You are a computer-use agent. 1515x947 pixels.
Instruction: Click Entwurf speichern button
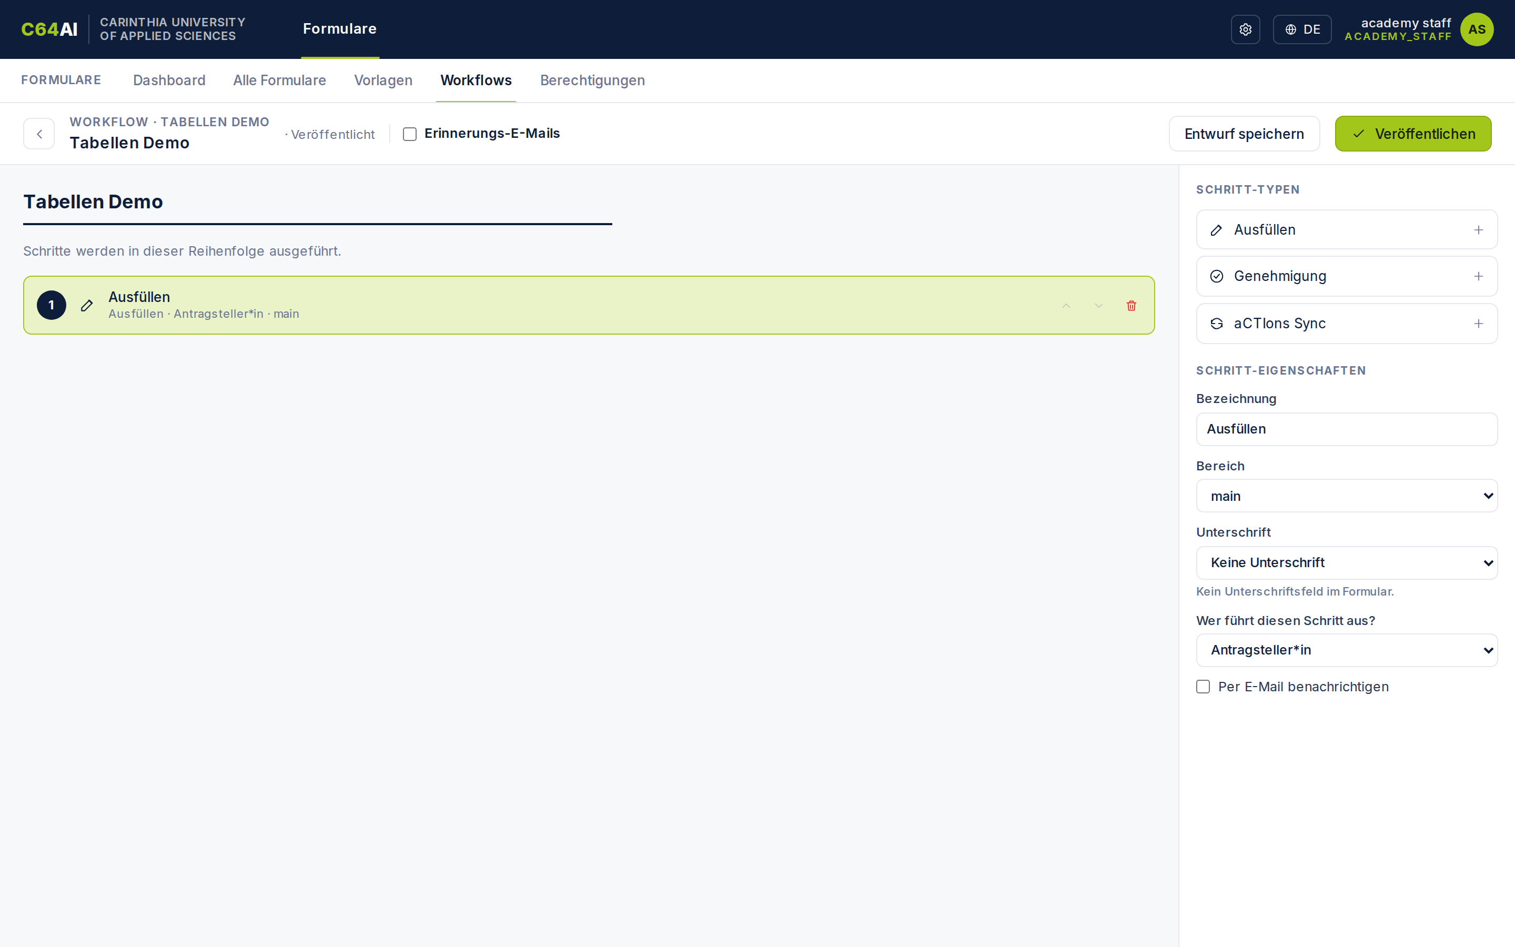[x=1244, y=134]
